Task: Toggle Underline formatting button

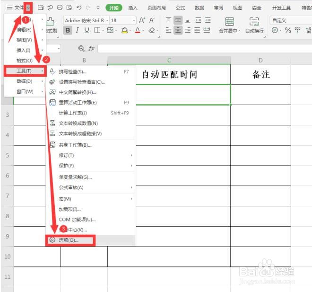Action: (x=87, y=30)
